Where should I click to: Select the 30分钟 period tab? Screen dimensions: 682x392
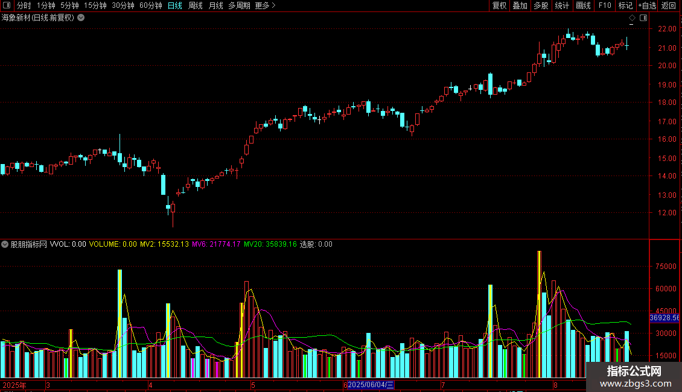[123, 5]
